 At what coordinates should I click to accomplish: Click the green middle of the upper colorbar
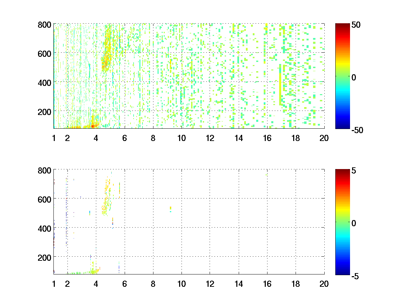342,76
